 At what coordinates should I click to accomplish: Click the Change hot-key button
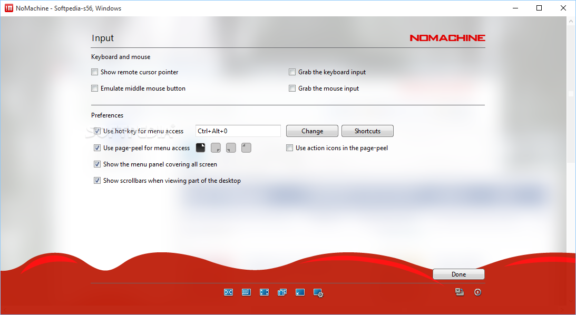click(x=313, y=131)
